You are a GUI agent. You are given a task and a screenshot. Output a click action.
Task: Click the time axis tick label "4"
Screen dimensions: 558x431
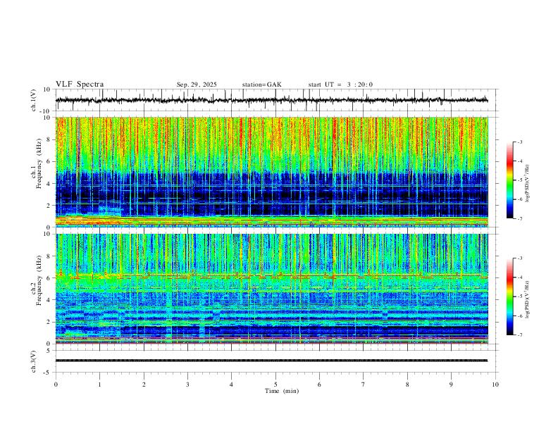(232, 385)
